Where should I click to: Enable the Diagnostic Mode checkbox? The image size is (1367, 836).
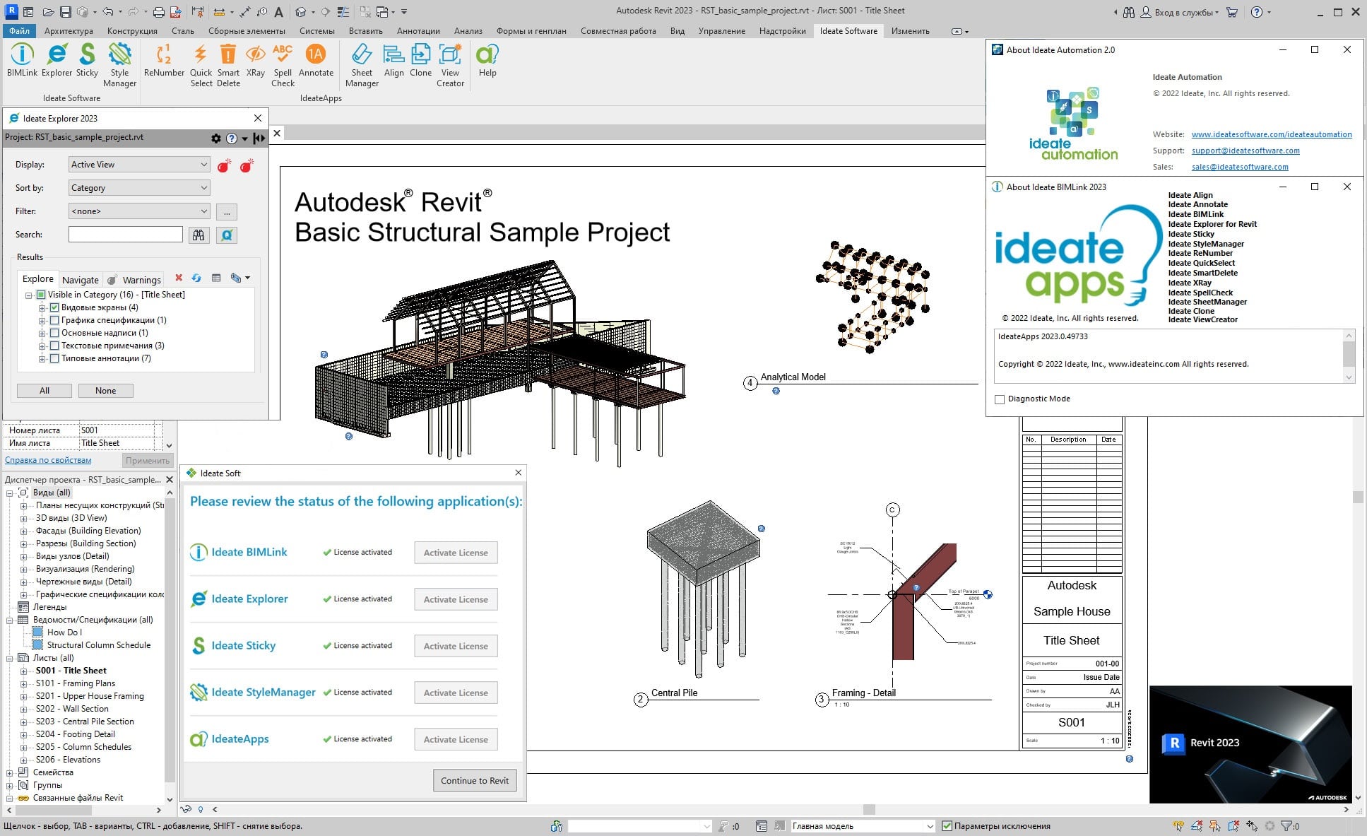(x=999, y=399)
